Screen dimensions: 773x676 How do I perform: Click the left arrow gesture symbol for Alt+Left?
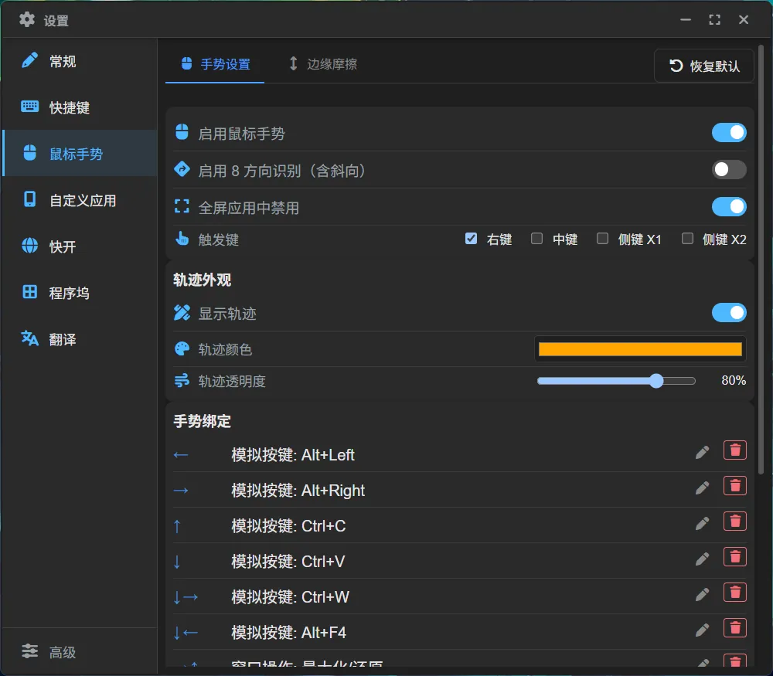[181, 455]
